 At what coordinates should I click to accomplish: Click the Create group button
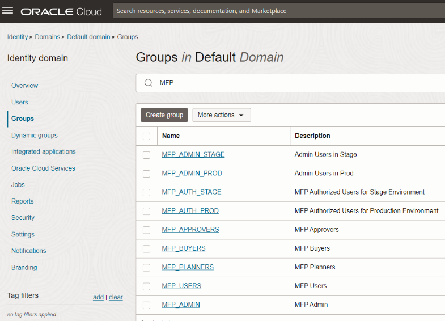pyautogui.click(x=164, y=115)
